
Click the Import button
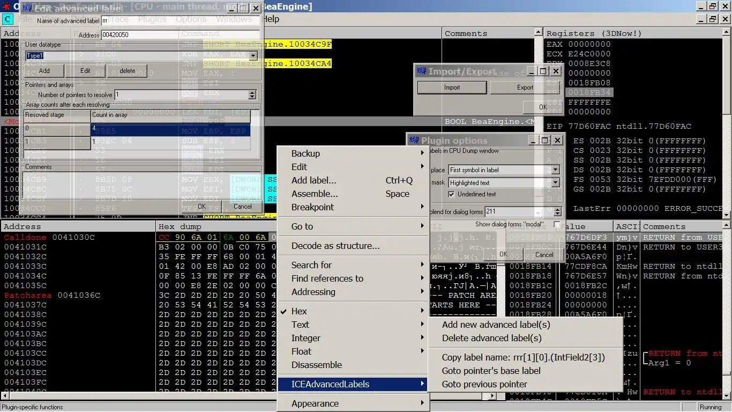[452, 87]
